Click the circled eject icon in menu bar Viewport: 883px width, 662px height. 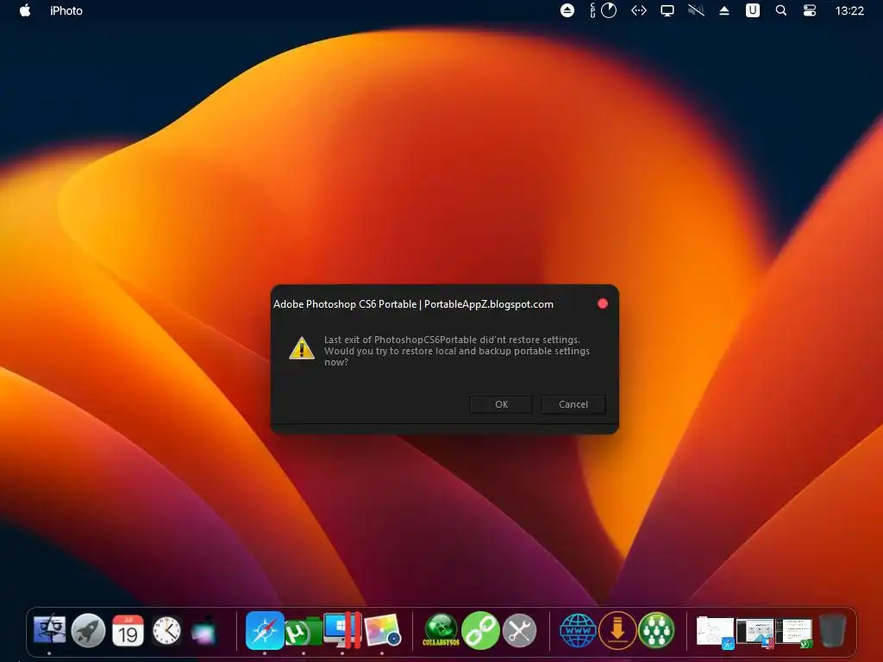click(567, 10)
